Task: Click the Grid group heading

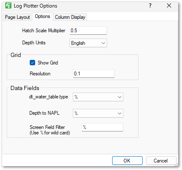Action: coord(15,55)
